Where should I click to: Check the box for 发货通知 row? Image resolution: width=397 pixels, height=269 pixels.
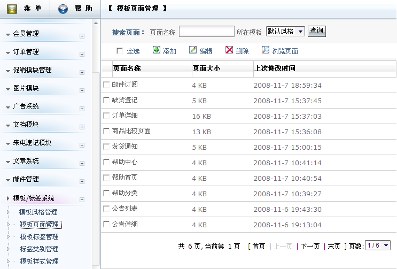[106, 147]
